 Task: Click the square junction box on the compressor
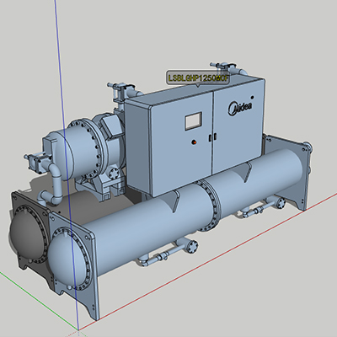tap(111, 125)
